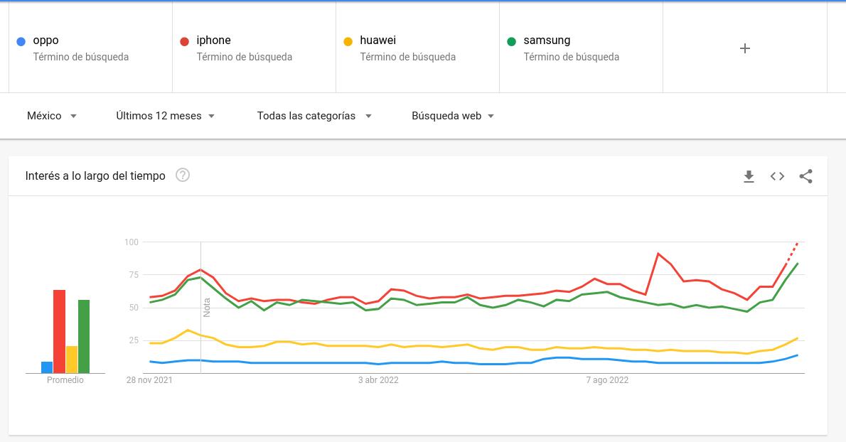Open the help question mark icon
This screenshot has width=846, height=442.
[x=182, y=174]
